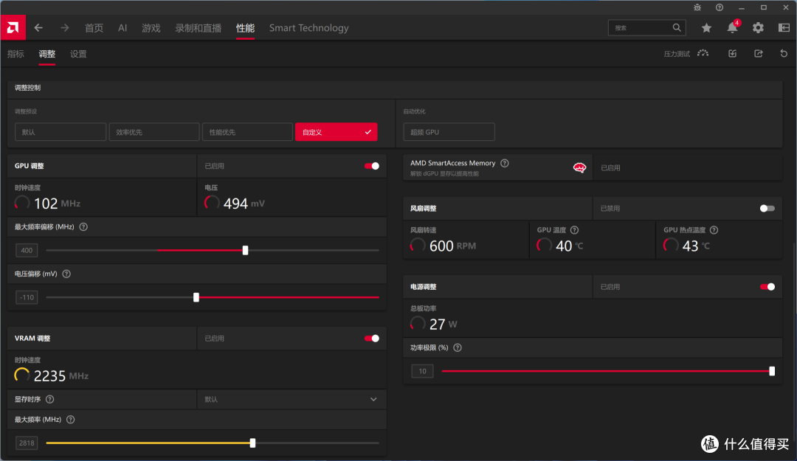Click the -110 voltage offset input box
797x461 pixels.
tap(27, 297)
